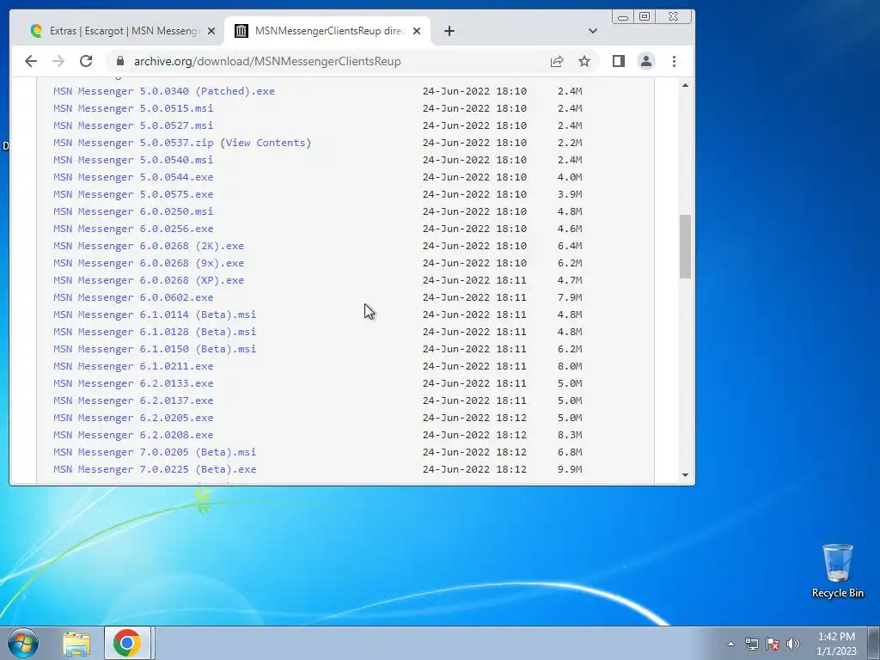Open the Recycle Bin on desktop

coord(837,571)
